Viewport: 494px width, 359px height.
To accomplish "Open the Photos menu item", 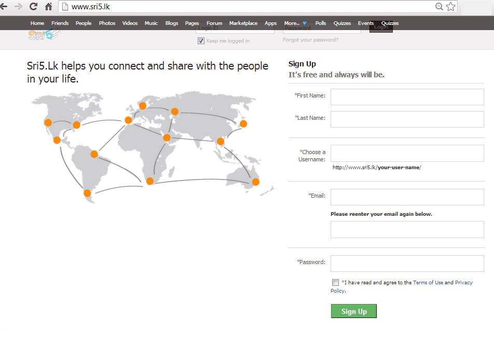I will click(x=107, y=23).
